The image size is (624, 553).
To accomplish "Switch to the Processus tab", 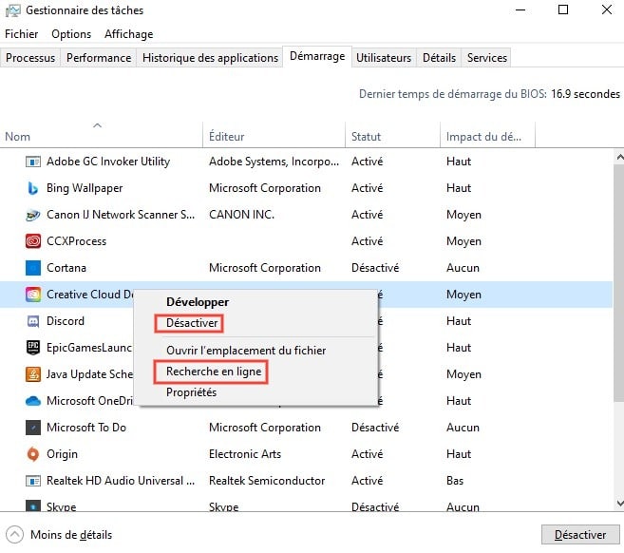I will (x=30, y=58).
